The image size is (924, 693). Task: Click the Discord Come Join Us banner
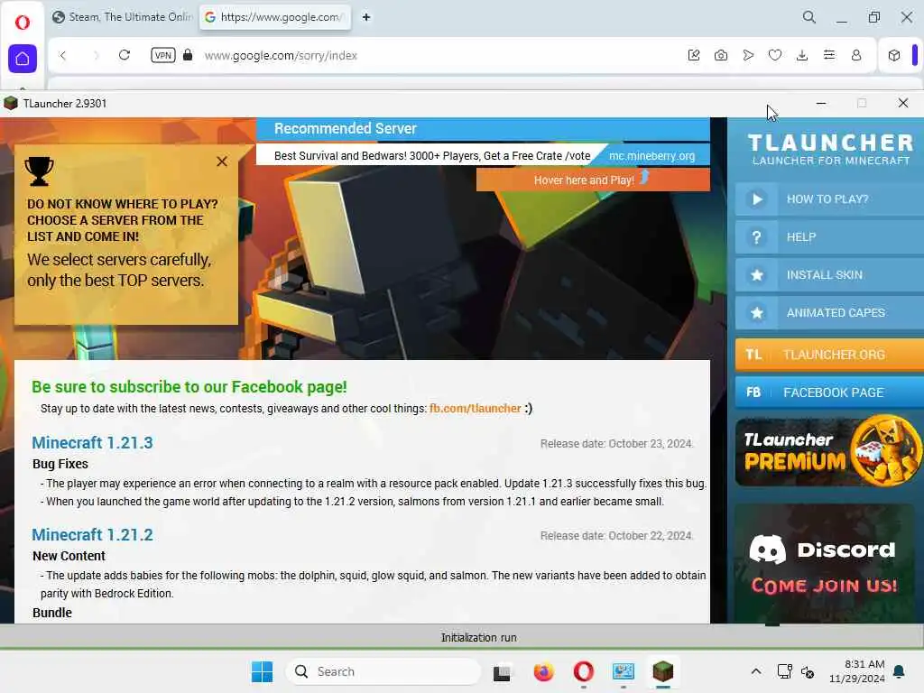click(x=825, y=563)
